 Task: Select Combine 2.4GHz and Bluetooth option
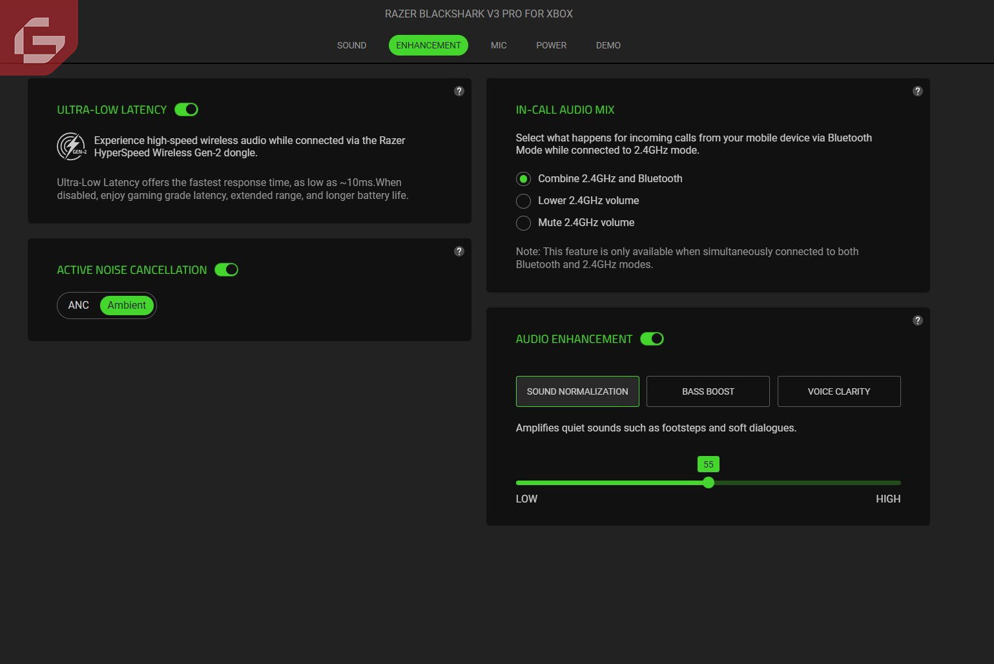[599, 179]
